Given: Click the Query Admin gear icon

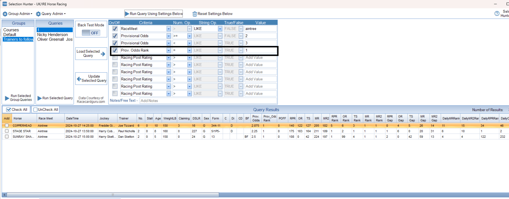Looking at the screenshot, I should [38, 14].
